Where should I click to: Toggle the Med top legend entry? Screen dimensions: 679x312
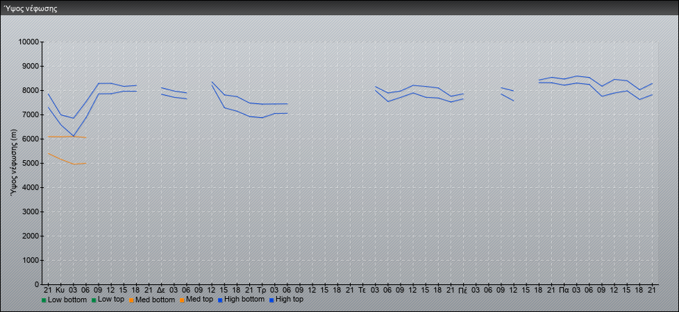(196, 300)
